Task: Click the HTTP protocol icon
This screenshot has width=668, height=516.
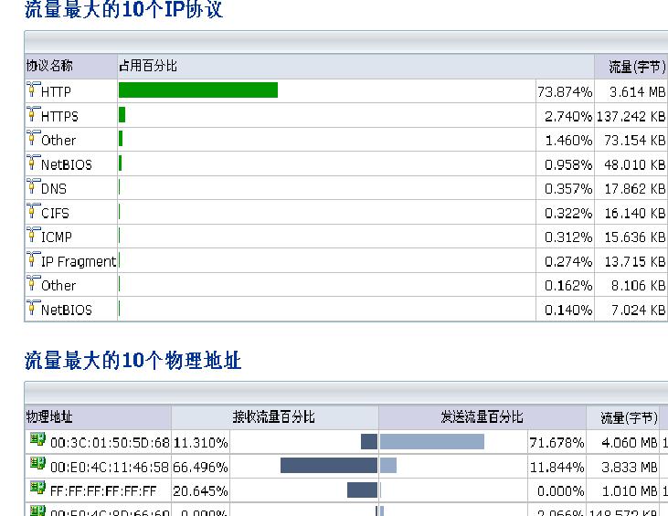Action: pos(34,90)
